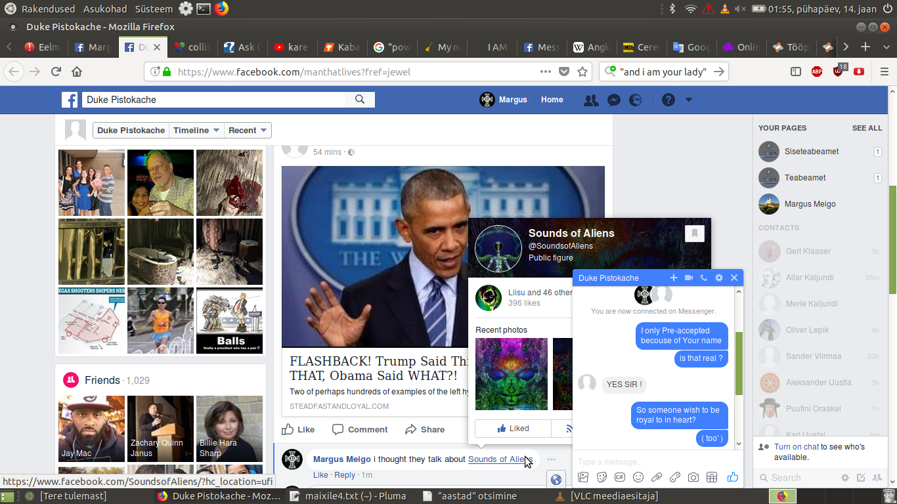
Task: Open the Timeline dropdown
Action: (x=196, y=130)
